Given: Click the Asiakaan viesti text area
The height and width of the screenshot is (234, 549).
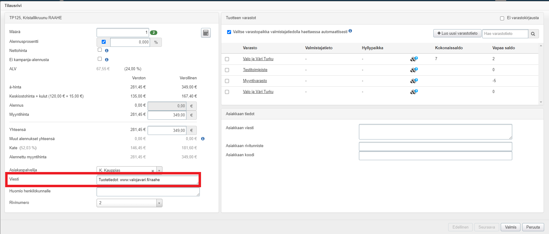Looking at the screenshot, I should click(435, 132).
